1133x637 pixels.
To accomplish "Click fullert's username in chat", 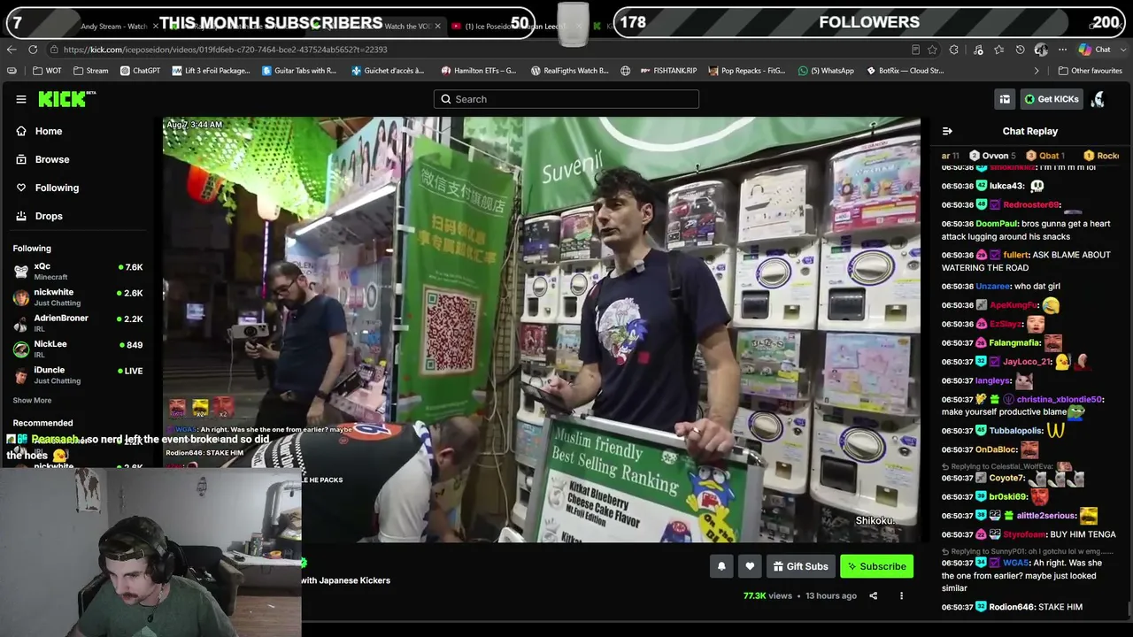I will tap(1016, 255).
